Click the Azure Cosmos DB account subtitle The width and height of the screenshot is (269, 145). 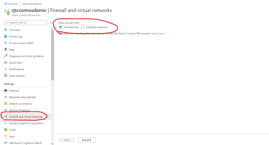26,15
